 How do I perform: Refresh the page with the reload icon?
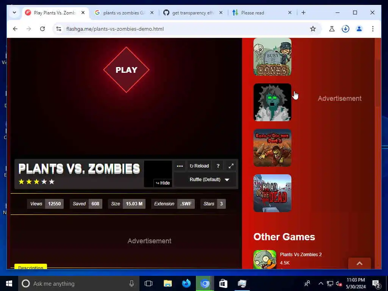[42, 29]
